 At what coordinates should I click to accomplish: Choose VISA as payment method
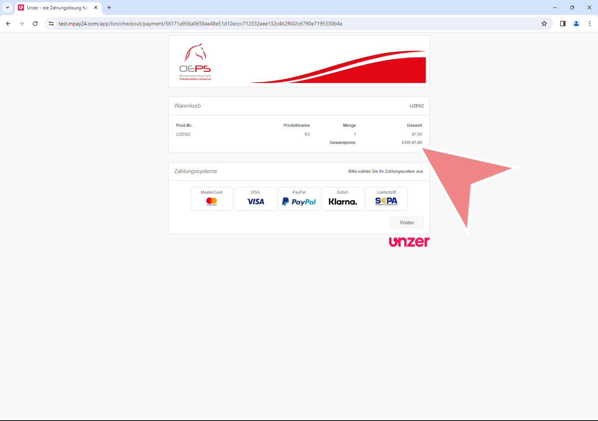pos(255,199)
